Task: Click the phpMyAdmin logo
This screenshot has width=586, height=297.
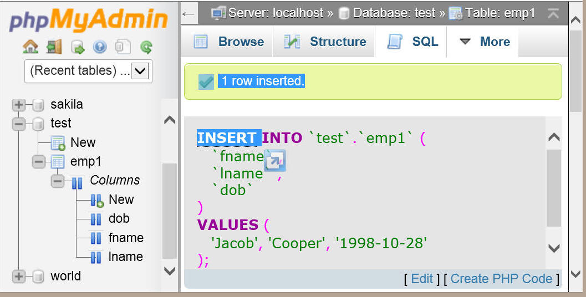Action: [88, 19]
